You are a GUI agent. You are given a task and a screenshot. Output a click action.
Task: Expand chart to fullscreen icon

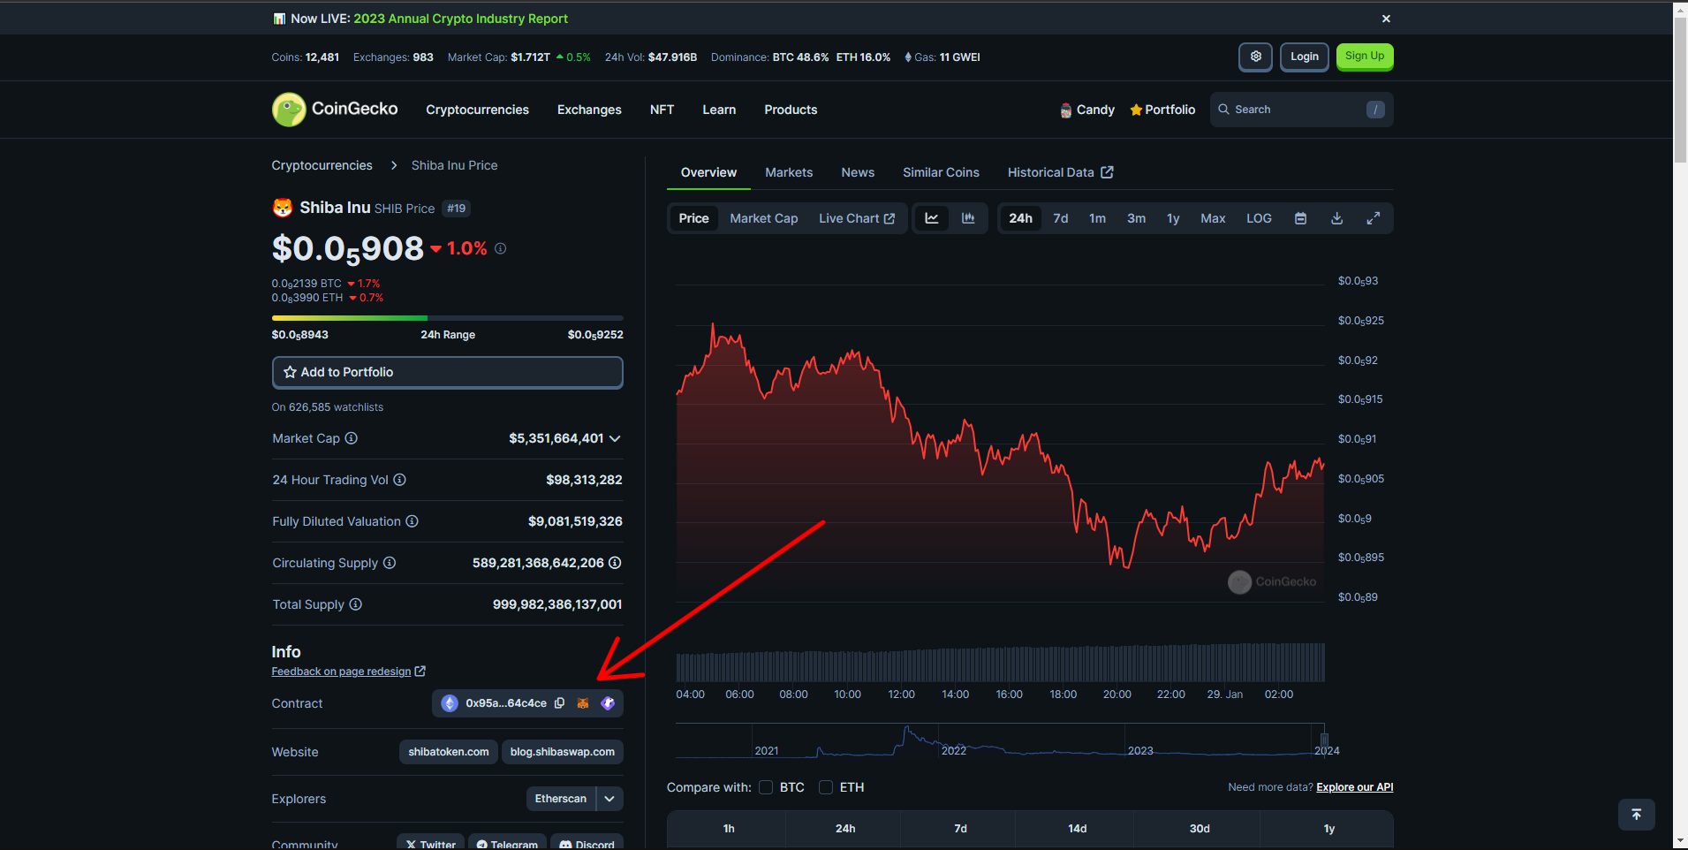click(1373, 218)
